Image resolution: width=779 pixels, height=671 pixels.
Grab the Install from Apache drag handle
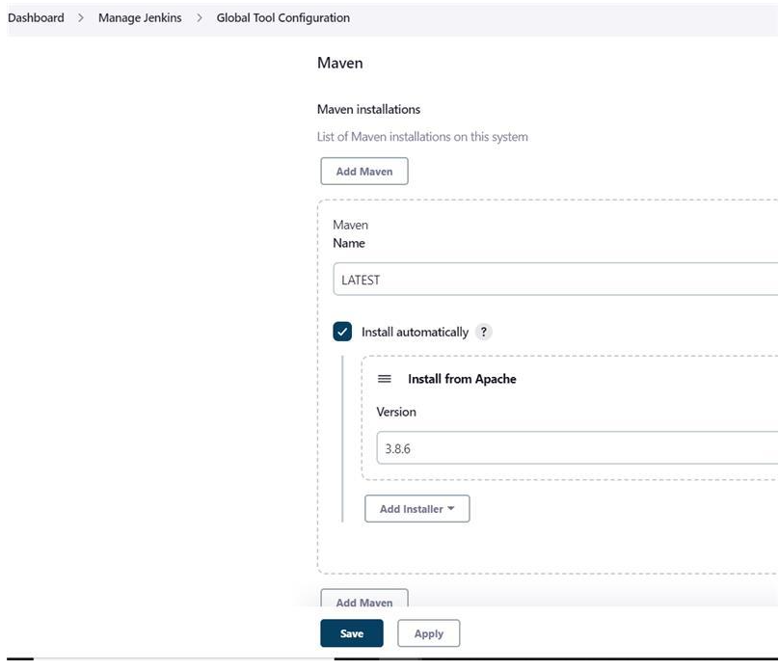pos(384,379)
